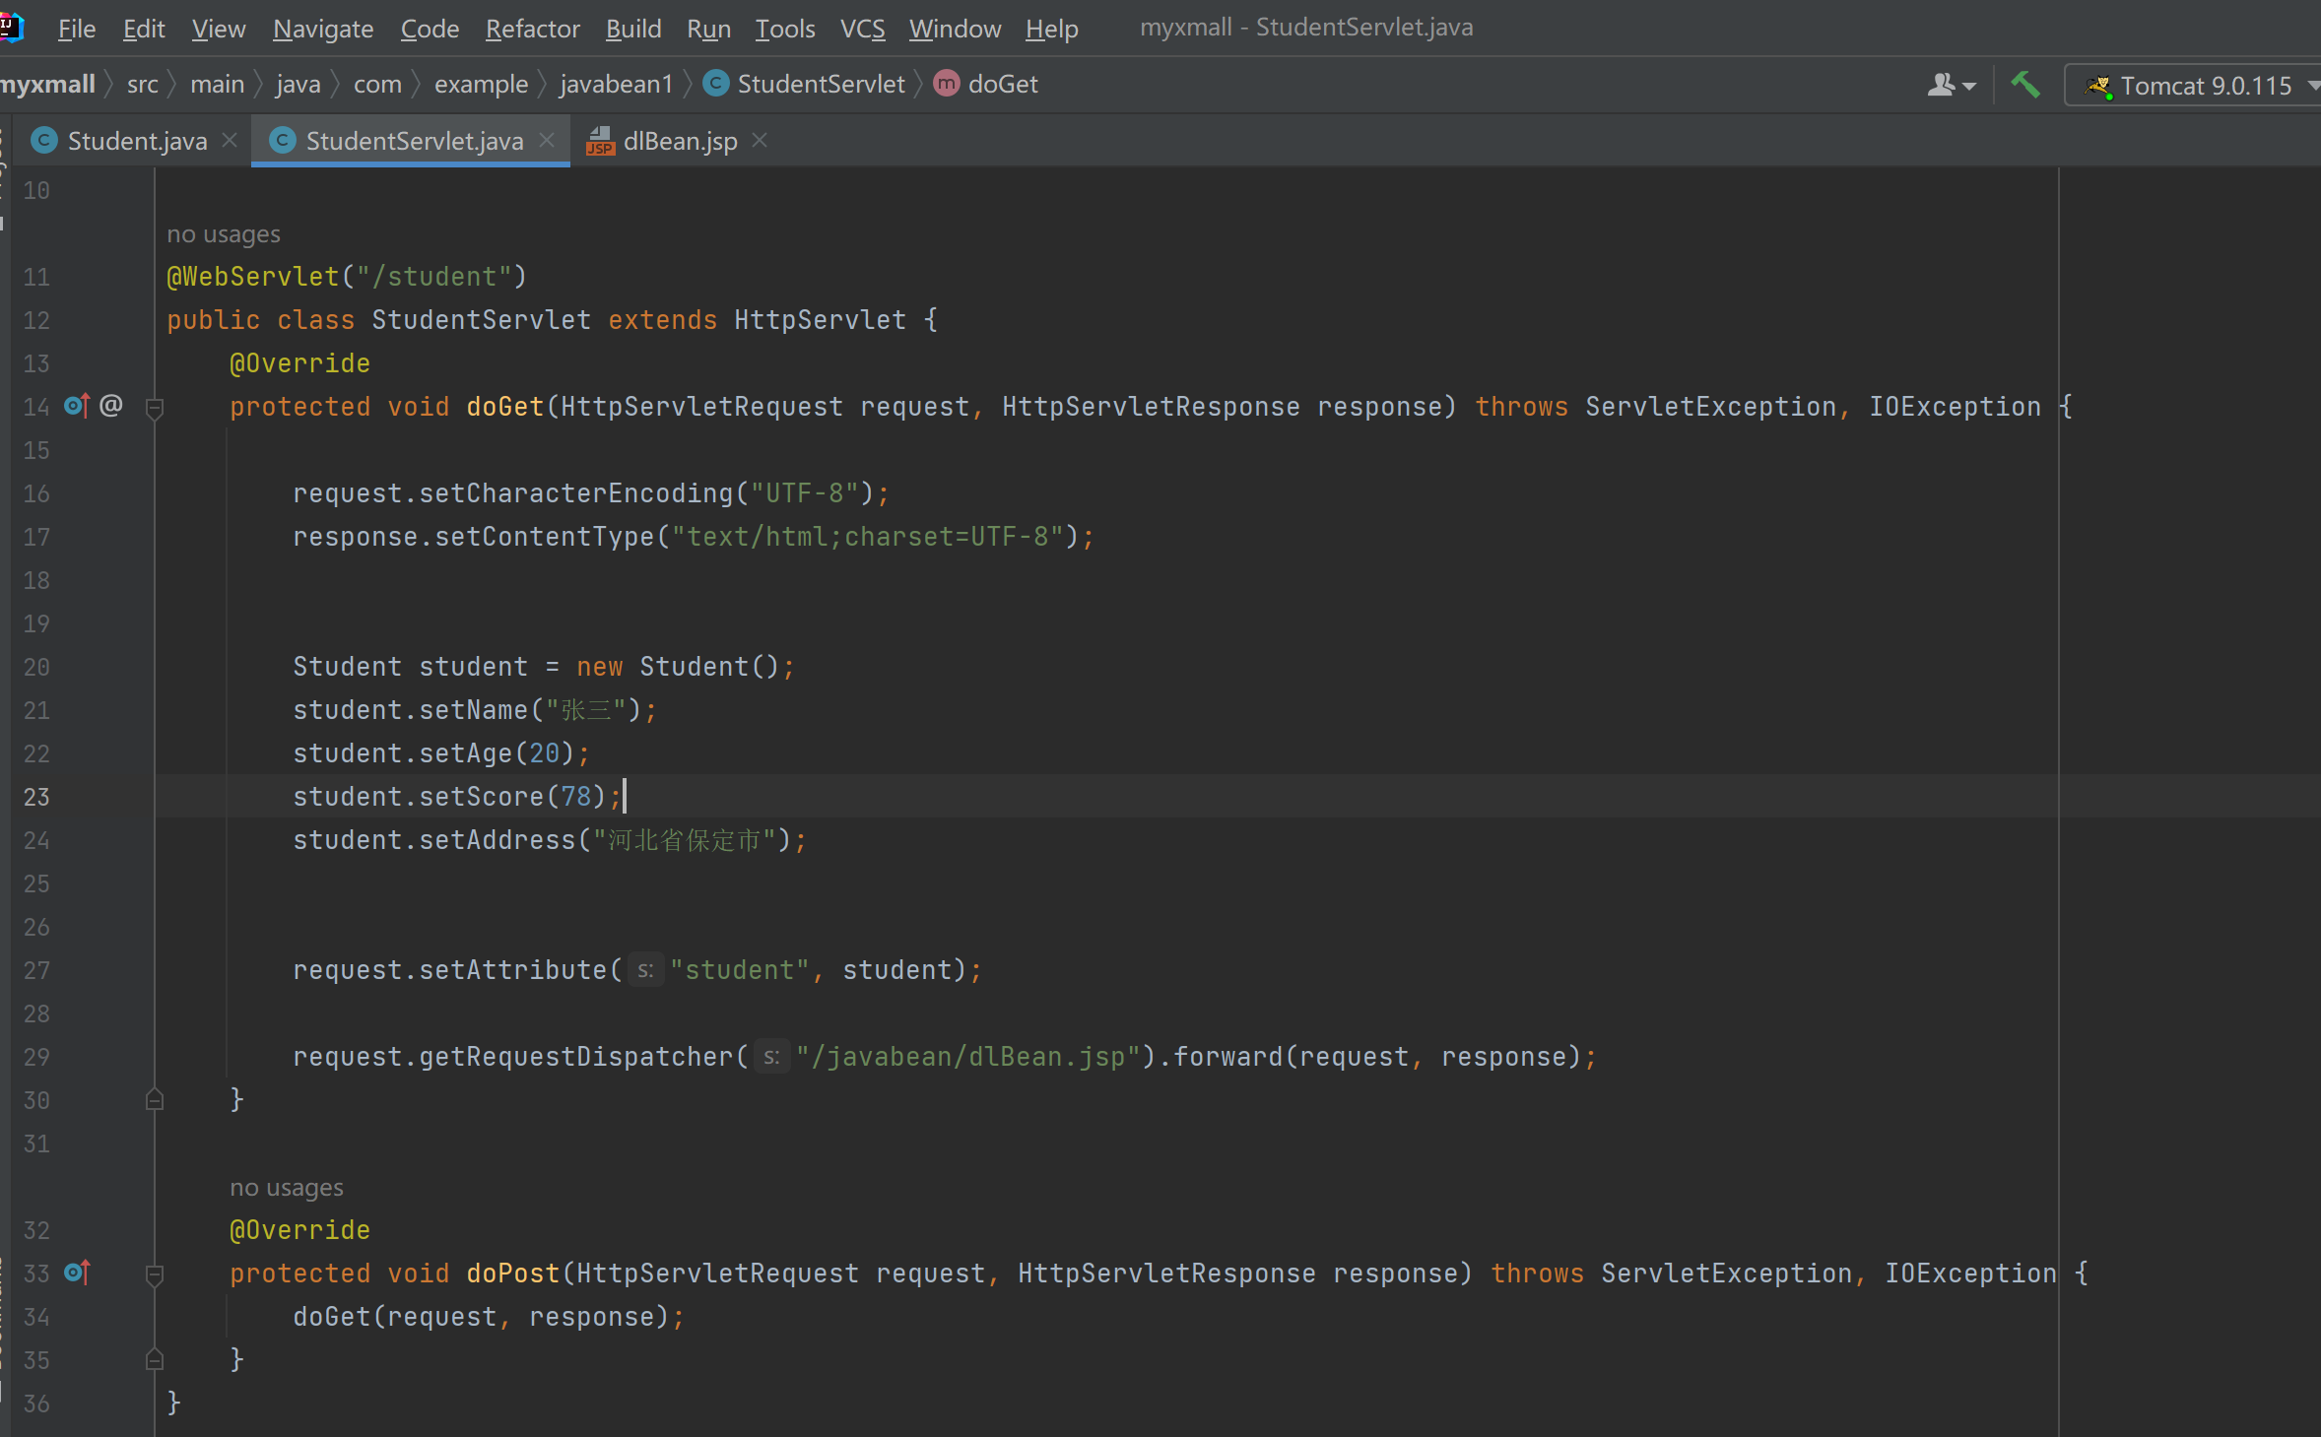Open the Build menu
This screenshot has width=2321, height=1437.
633,29
